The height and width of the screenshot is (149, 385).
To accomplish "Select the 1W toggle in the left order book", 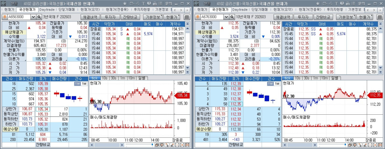I will coord(78,84).
